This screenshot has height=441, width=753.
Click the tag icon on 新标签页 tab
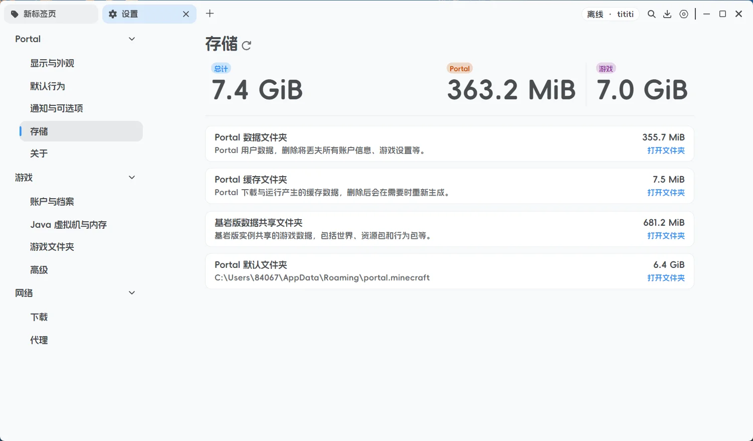[x=15, y=14]
